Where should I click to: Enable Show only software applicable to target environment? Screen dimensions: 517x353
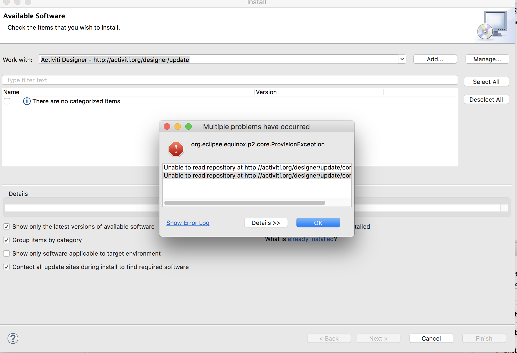coord(7,253)
